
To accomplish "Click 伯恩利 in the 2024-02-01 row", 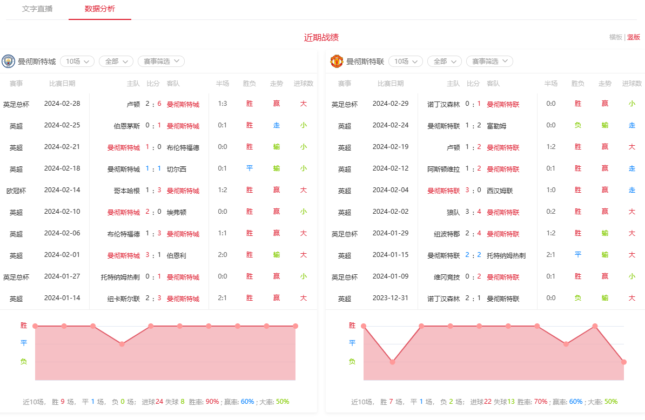I will pos(177,255).
